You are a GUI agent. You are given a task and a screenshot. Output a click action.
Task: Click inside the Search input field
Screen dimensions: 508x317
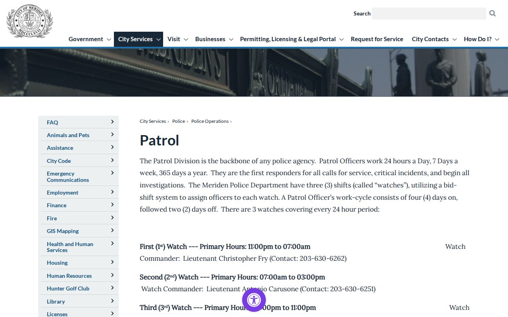[429, 13]
